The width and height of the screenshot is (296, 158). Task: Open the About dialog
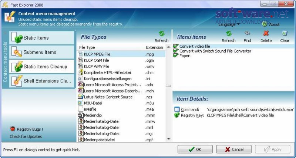(x=274, y=24)
